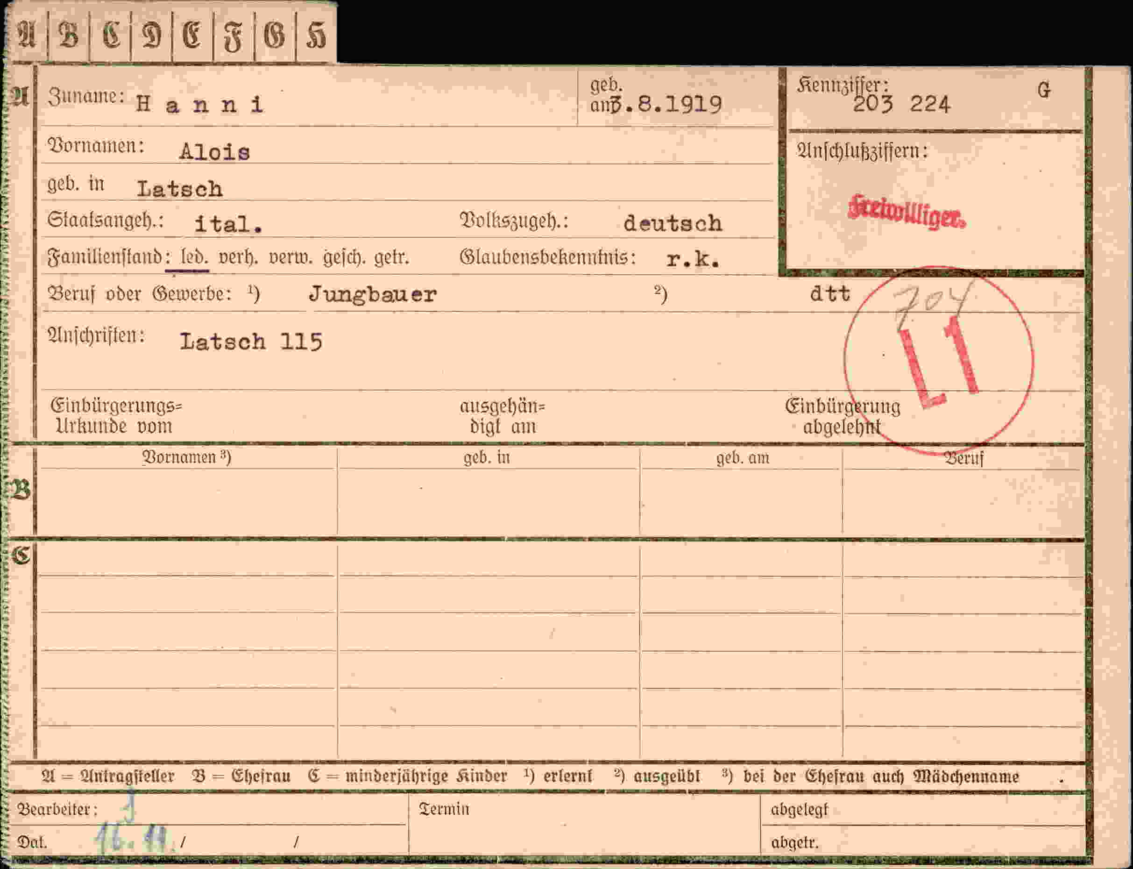Viewport: 1133px width, 869px height.
Task: Click the 'abgelegt' field label
Action: 800,810
